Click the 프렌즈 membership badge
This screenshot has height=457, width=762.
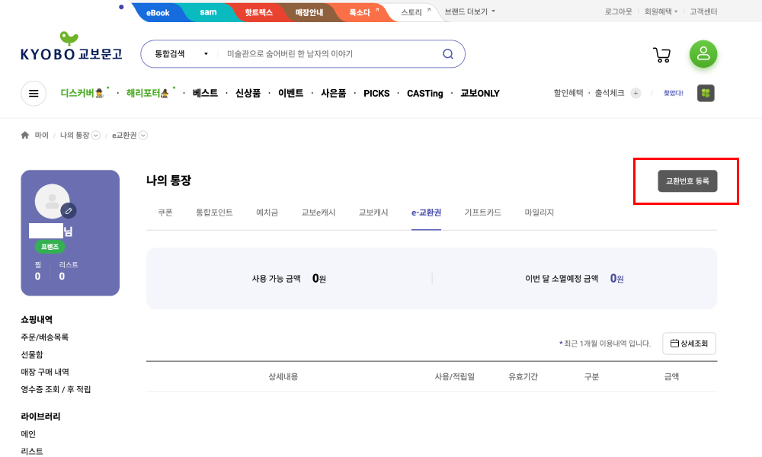click(50, 247)
